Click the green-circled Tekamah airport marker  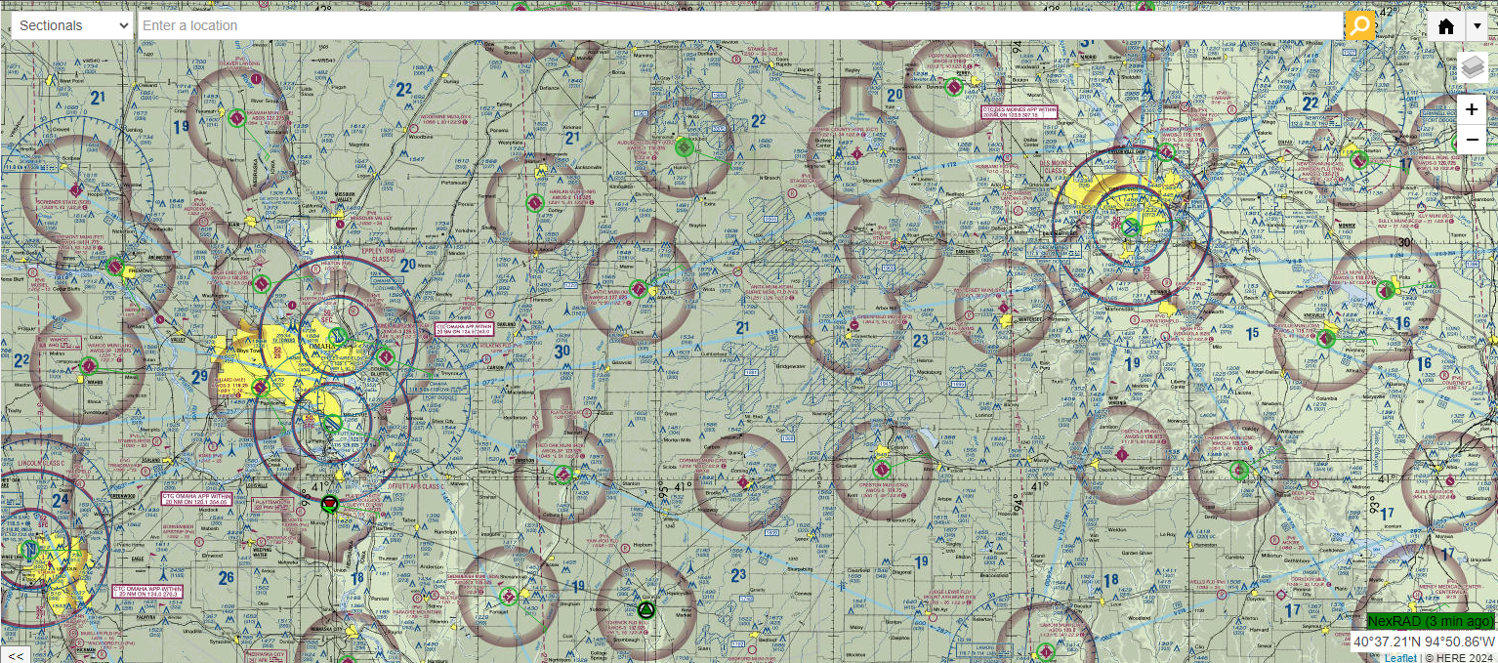(x=236, y=119)
